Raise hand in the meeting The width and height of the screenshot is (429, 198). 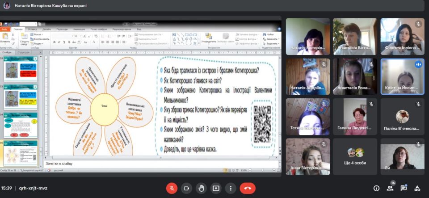tap(202, 188)
